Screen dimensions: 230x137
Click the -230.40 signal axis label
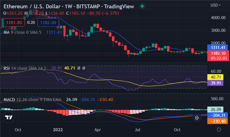coord(218,121)
